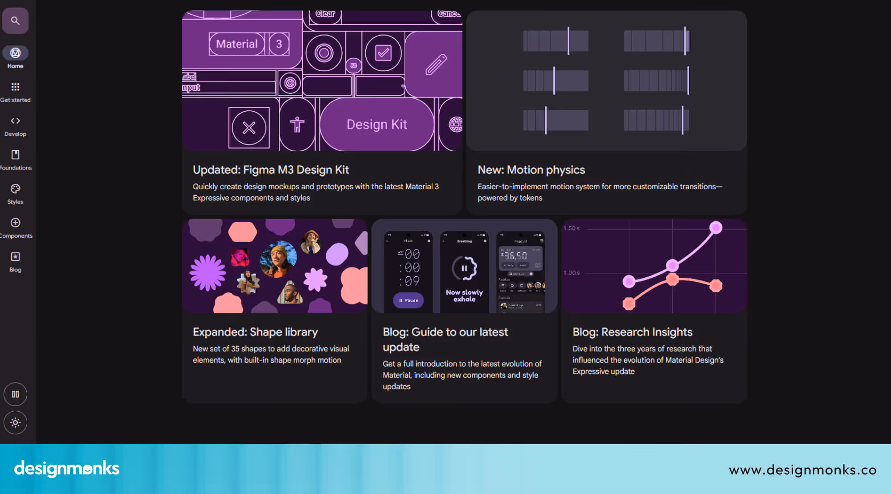
Task: Open the Develop section icon
Action: [15, 121]
